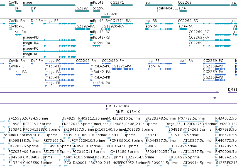The image size is (237, 167).
Task: Open protein CG2269-PD
Action: [x=213, y=66]
